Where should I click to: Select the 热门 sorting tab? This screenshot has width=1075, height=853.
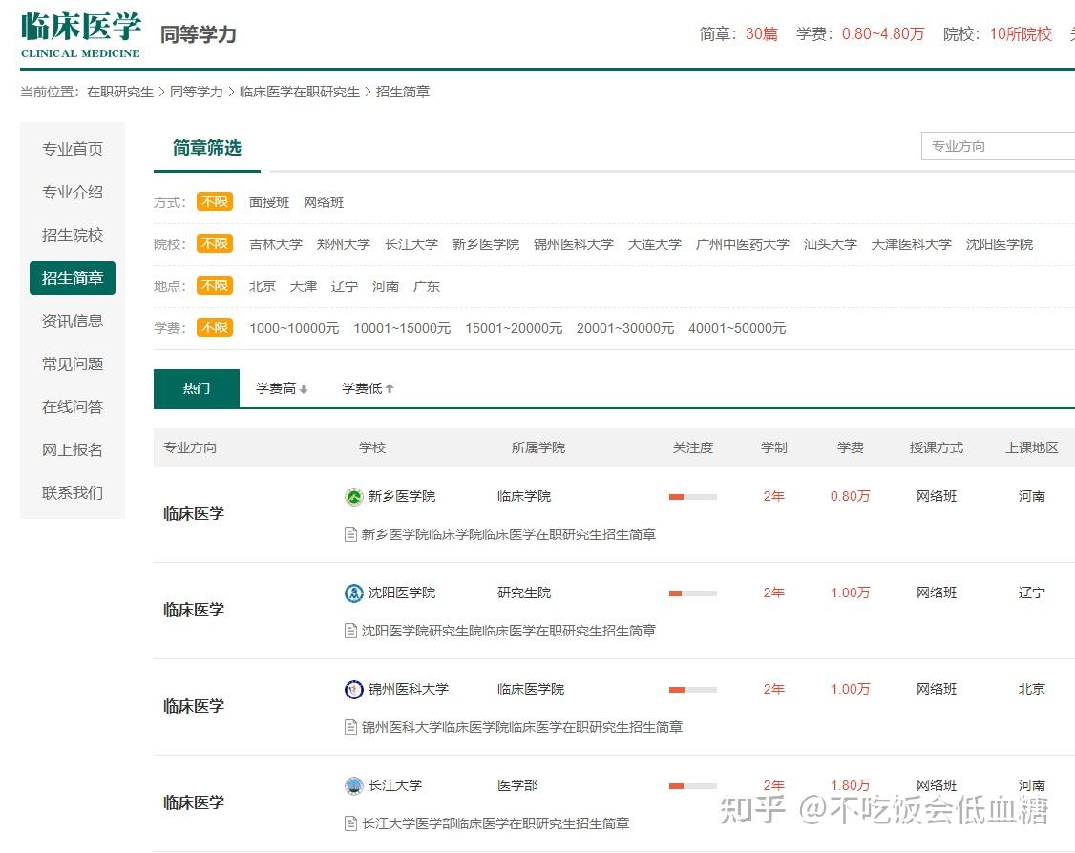[x=197, y=388]
